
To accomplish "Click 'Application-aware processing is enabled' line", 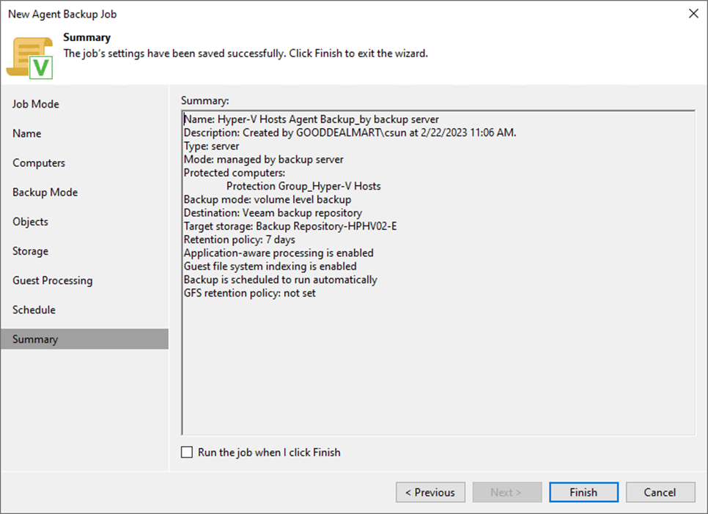I will tap(279, 253).
